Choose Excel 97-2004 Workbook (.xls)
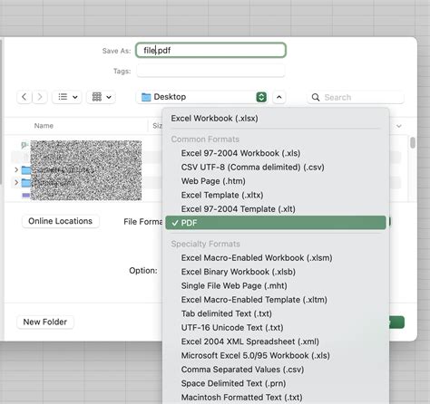Screen dimensions: 430x404 point(276,153)
